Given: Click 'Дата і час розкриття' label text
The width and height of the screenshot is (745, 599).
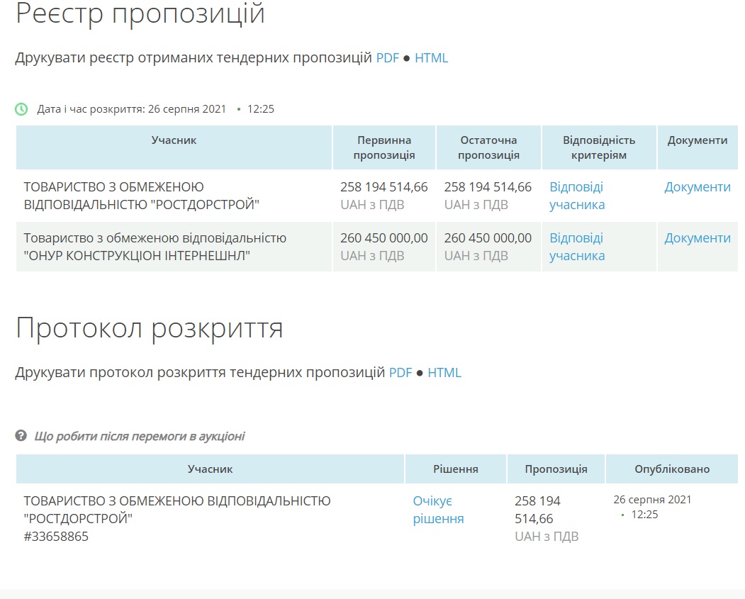Looking at the screenshot, I should pyautogui.click(x=91, y=109).
